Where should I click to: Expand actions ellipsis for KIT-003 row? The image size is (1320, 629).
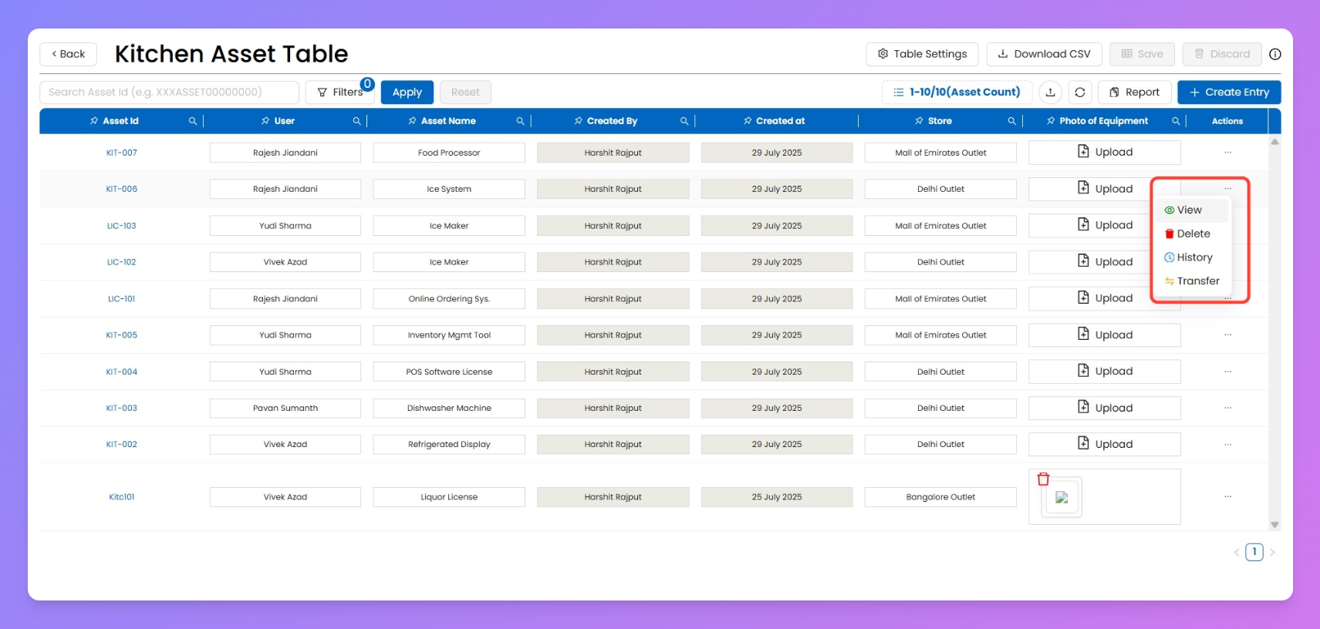click(x=1227, y=408)
